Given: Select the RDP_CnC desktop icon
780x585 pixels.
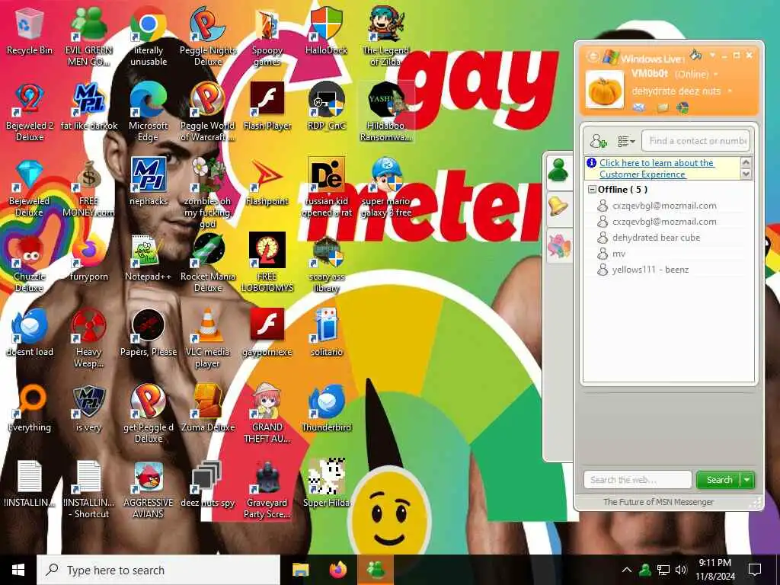Looking at the screenshot, I should pos(326,106).
